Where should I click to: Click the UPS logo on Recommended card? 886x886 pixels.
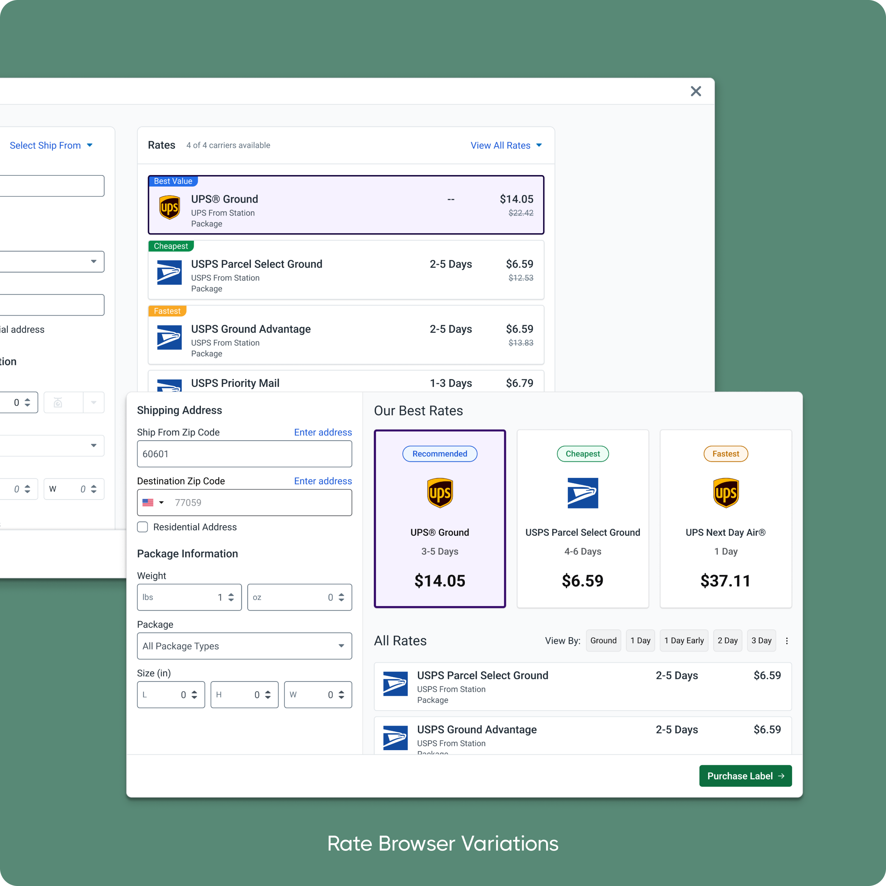(440, 493)
